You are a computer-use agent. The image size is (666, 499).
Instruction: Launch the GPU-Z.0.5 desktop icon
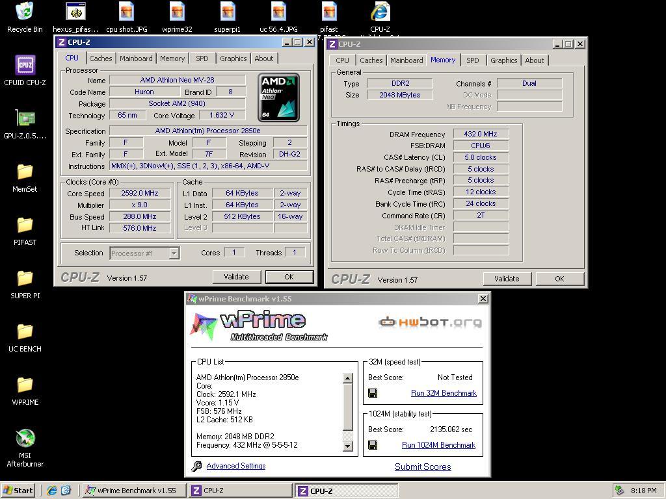tap(25, 124)
